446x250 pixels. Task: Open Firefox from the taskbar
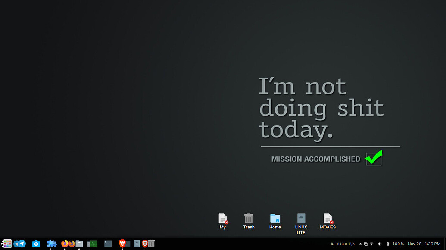pos(67,244)
